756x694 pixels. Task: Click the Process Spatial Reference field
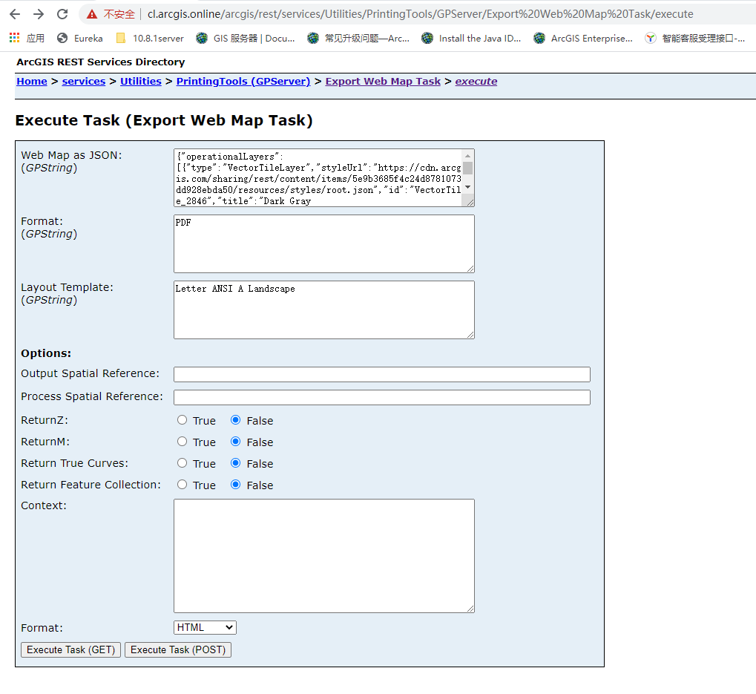point(382,397)
